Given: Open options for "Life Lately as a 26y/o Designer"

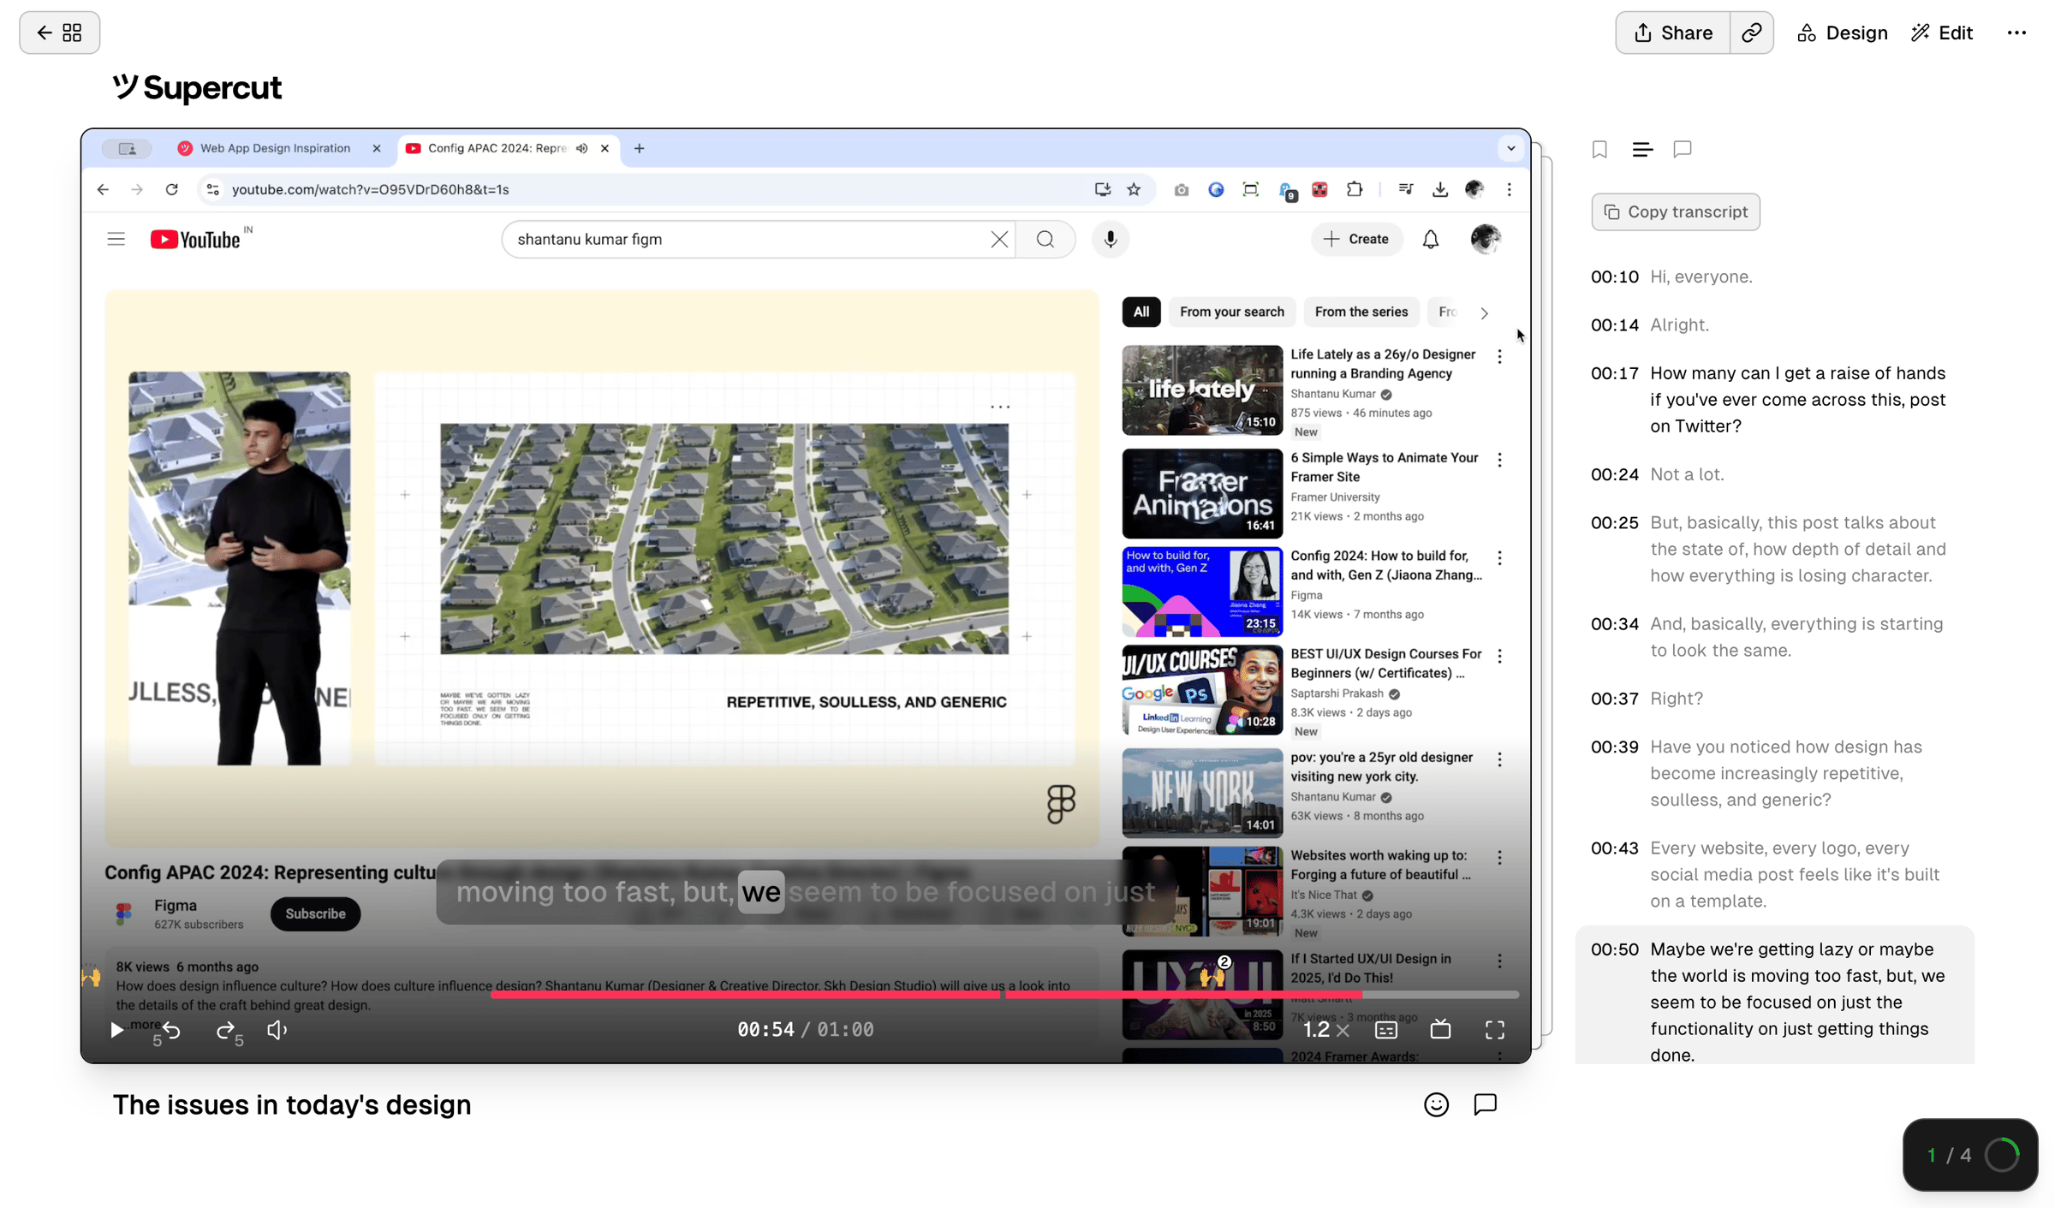Looking at the screenshot, I should [x=1499, y=357].
